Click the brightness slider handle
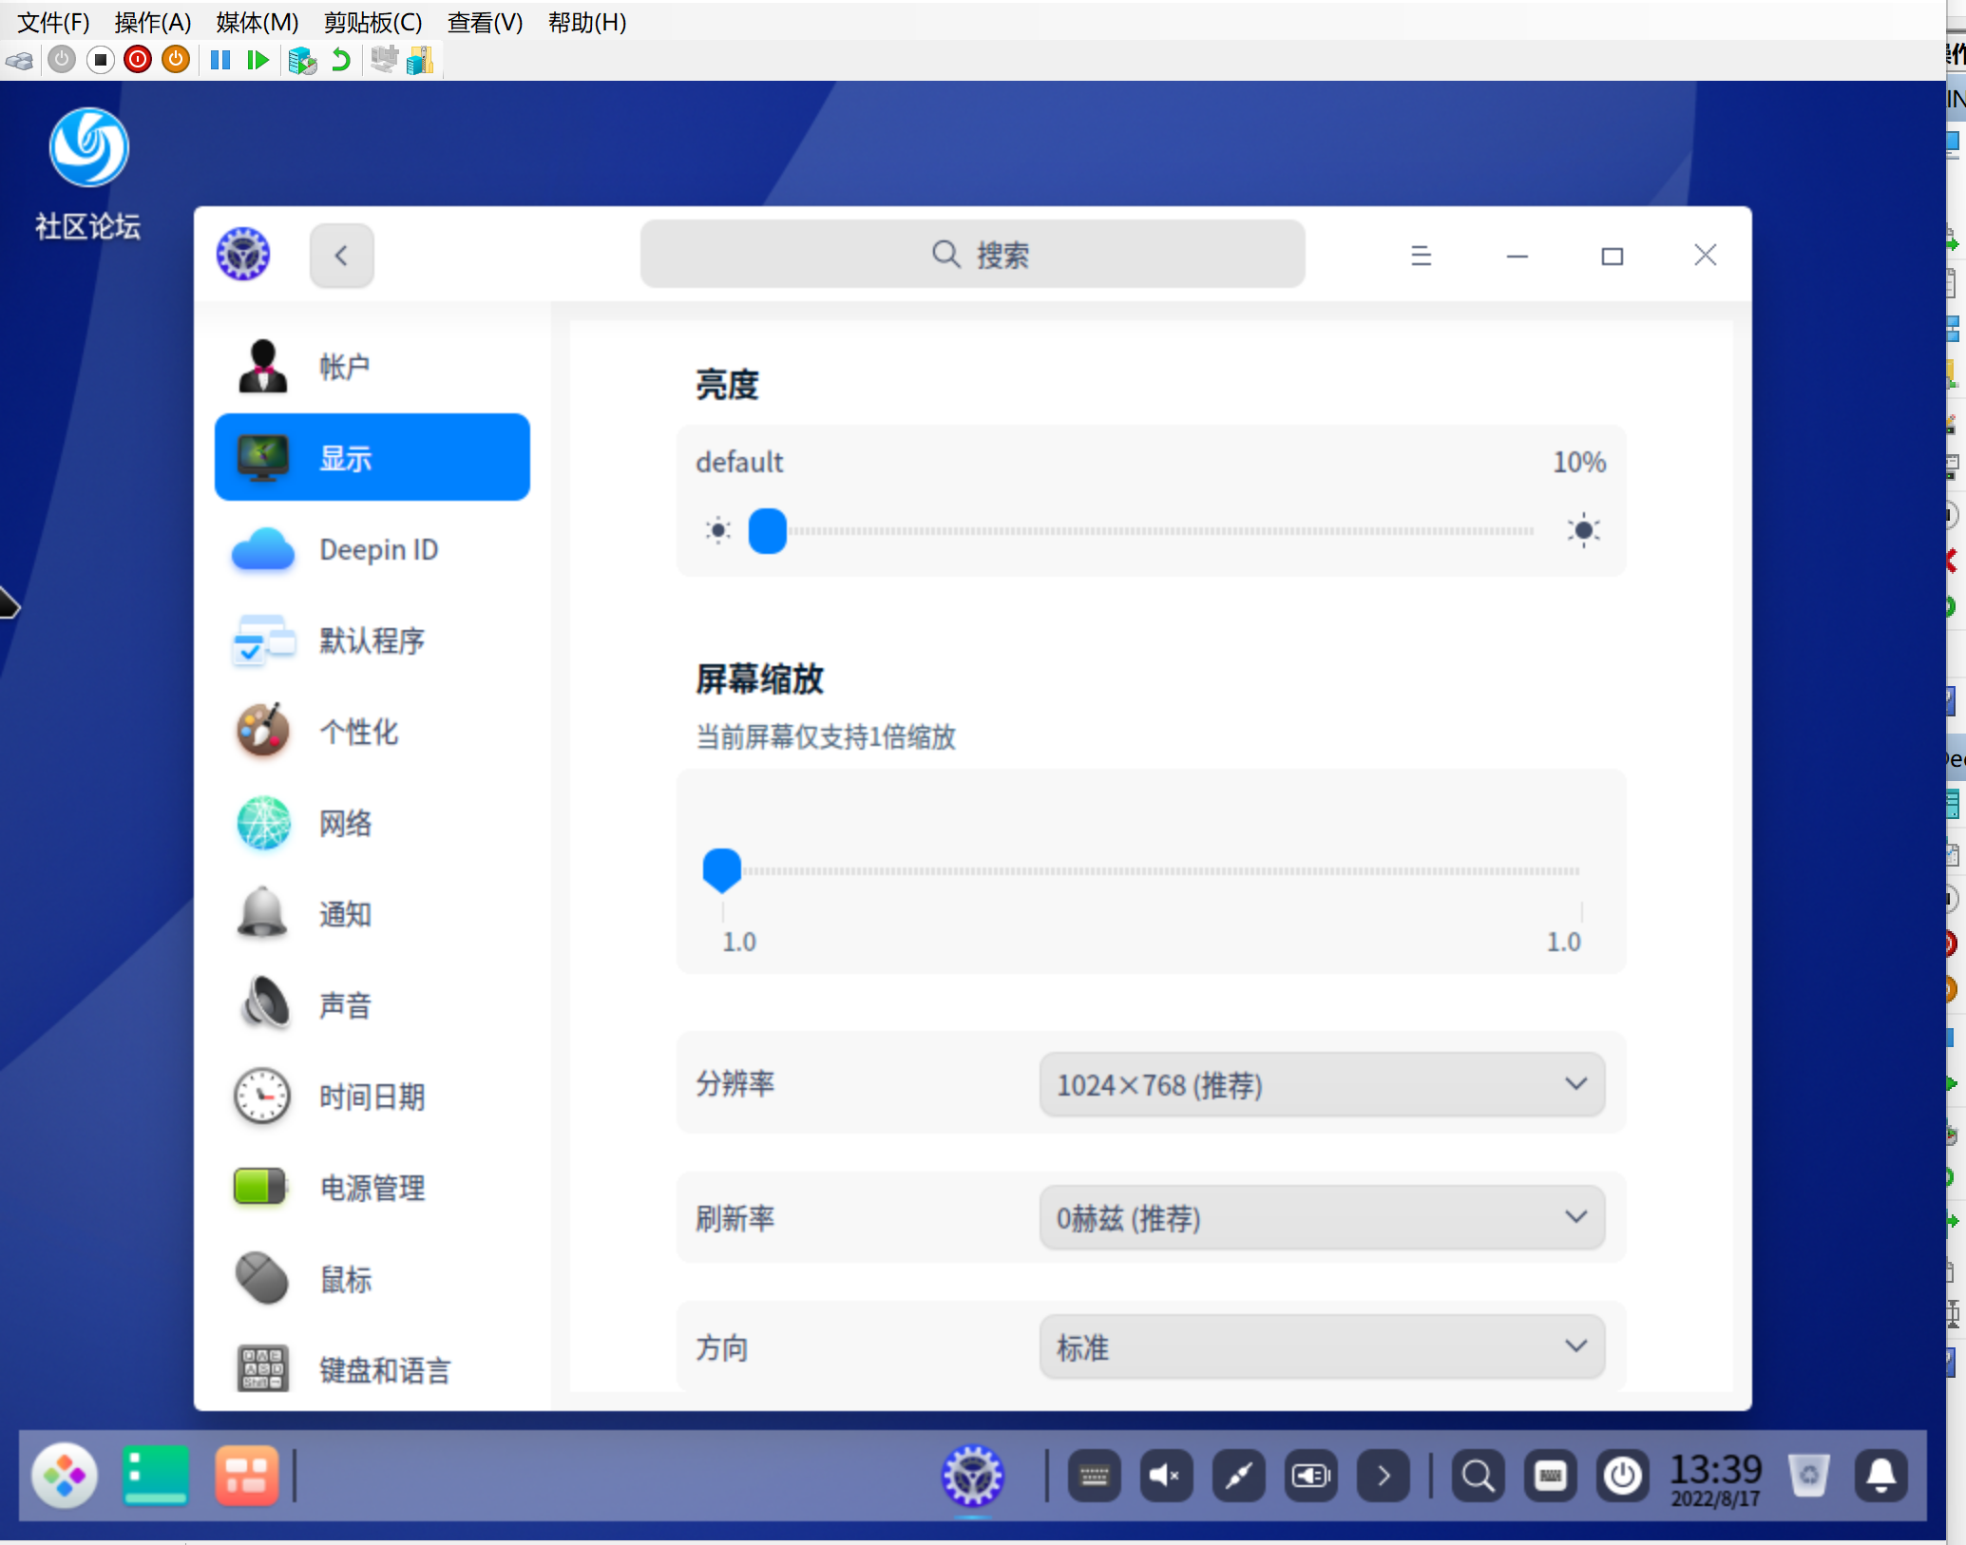1966x1545 pixels. coord(768,530)
